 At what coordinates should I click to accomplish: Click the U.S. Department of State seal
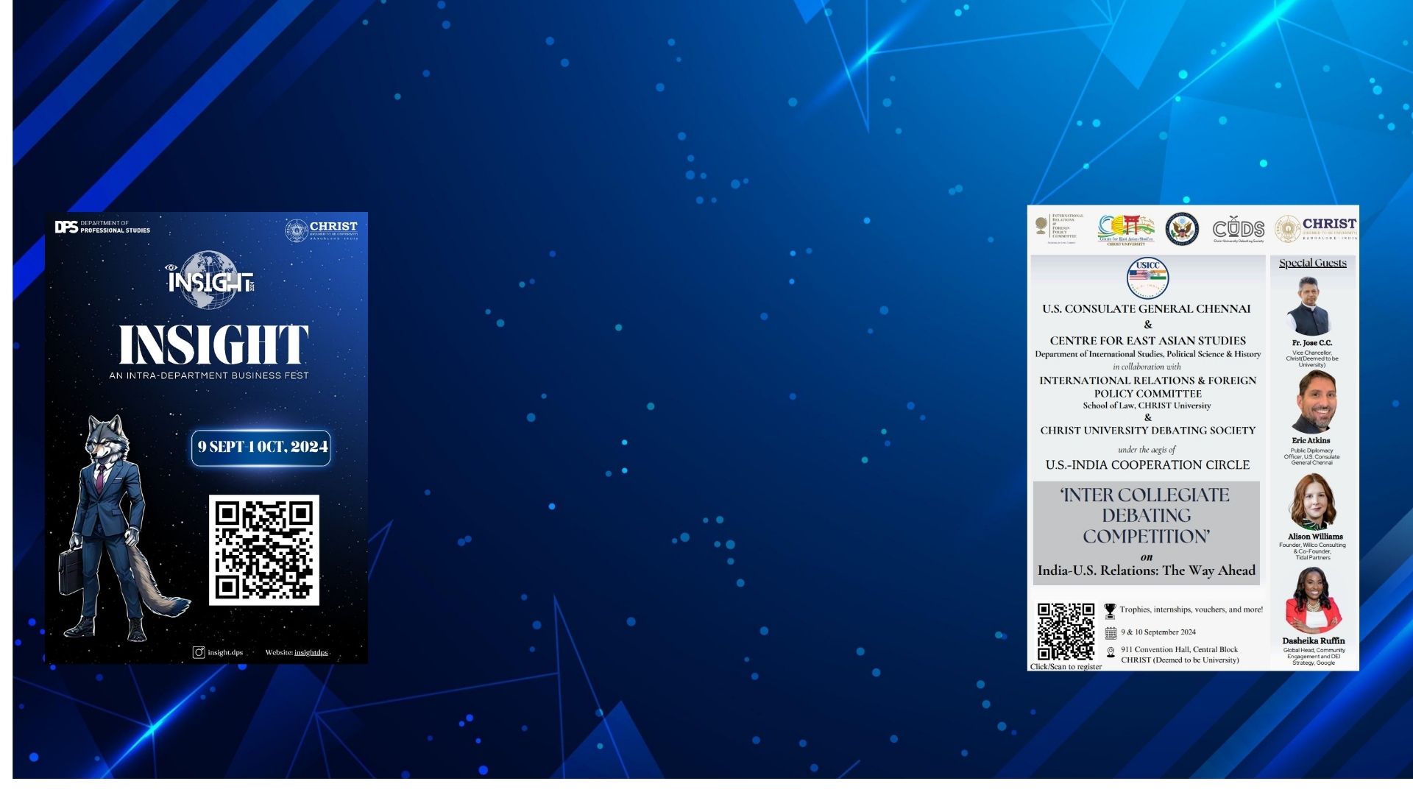pos(1182,229)
